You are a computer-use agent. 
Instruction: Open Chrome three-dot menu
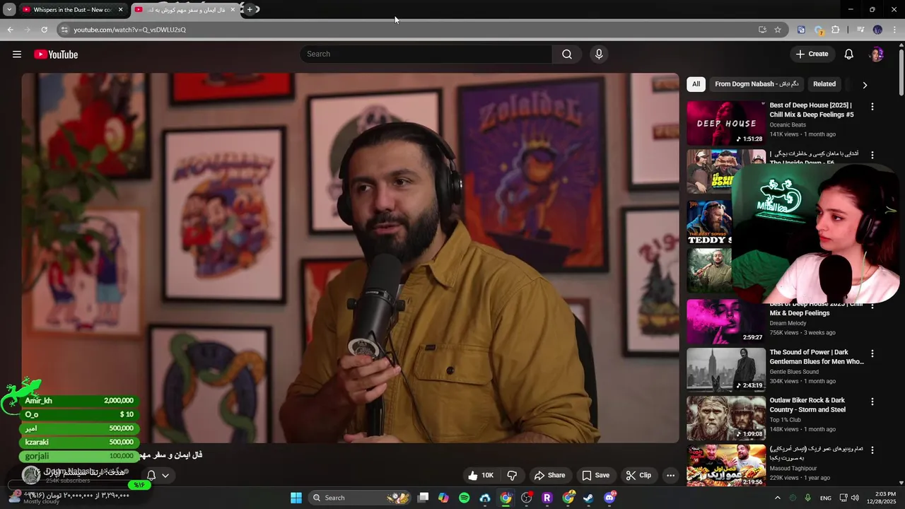click(894, 30)
